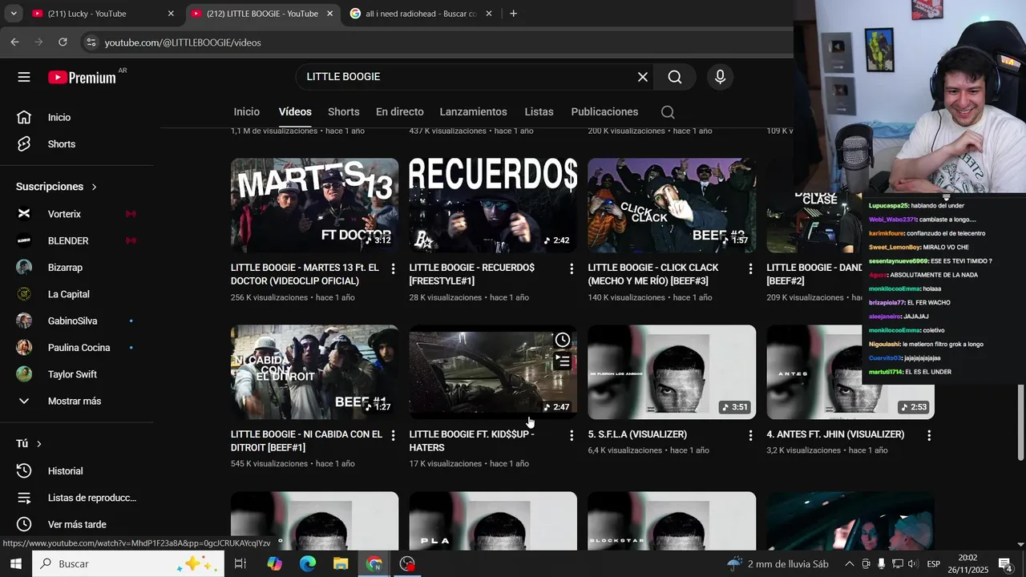Open RECUERDO$ freestyle video thumbnail
1026x577 pixels.
[493, 205]
